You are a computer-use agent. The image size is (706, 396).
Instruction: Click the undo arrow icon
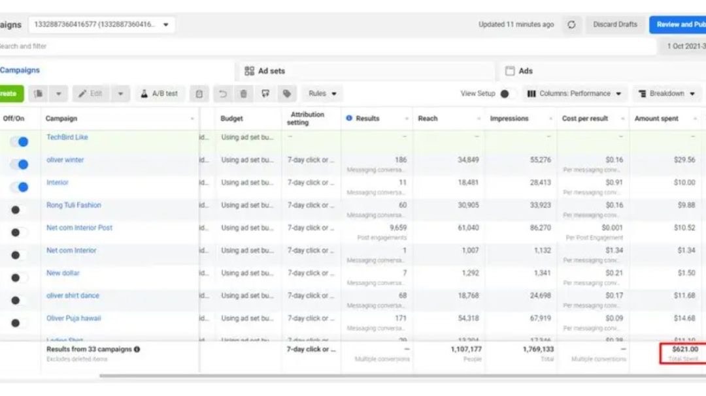point(223,94)
